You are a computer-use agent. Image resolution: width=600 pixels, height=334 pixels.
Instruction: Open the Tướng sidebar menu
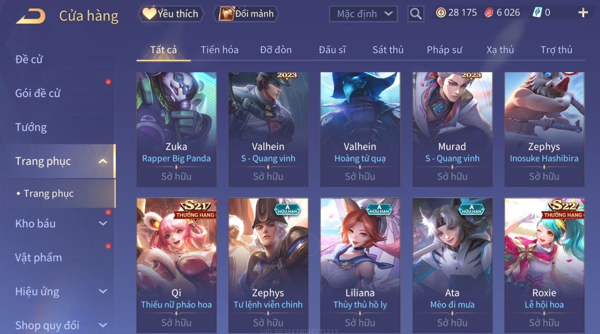pyautogui.click(x=31, y=127)
